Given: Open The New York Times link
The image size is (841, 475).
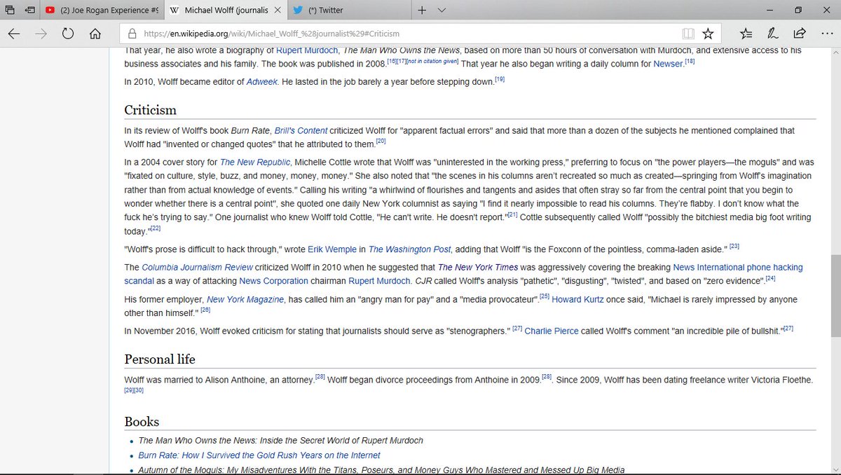Looking at the screenshot, I should click(x=477, y=268).
